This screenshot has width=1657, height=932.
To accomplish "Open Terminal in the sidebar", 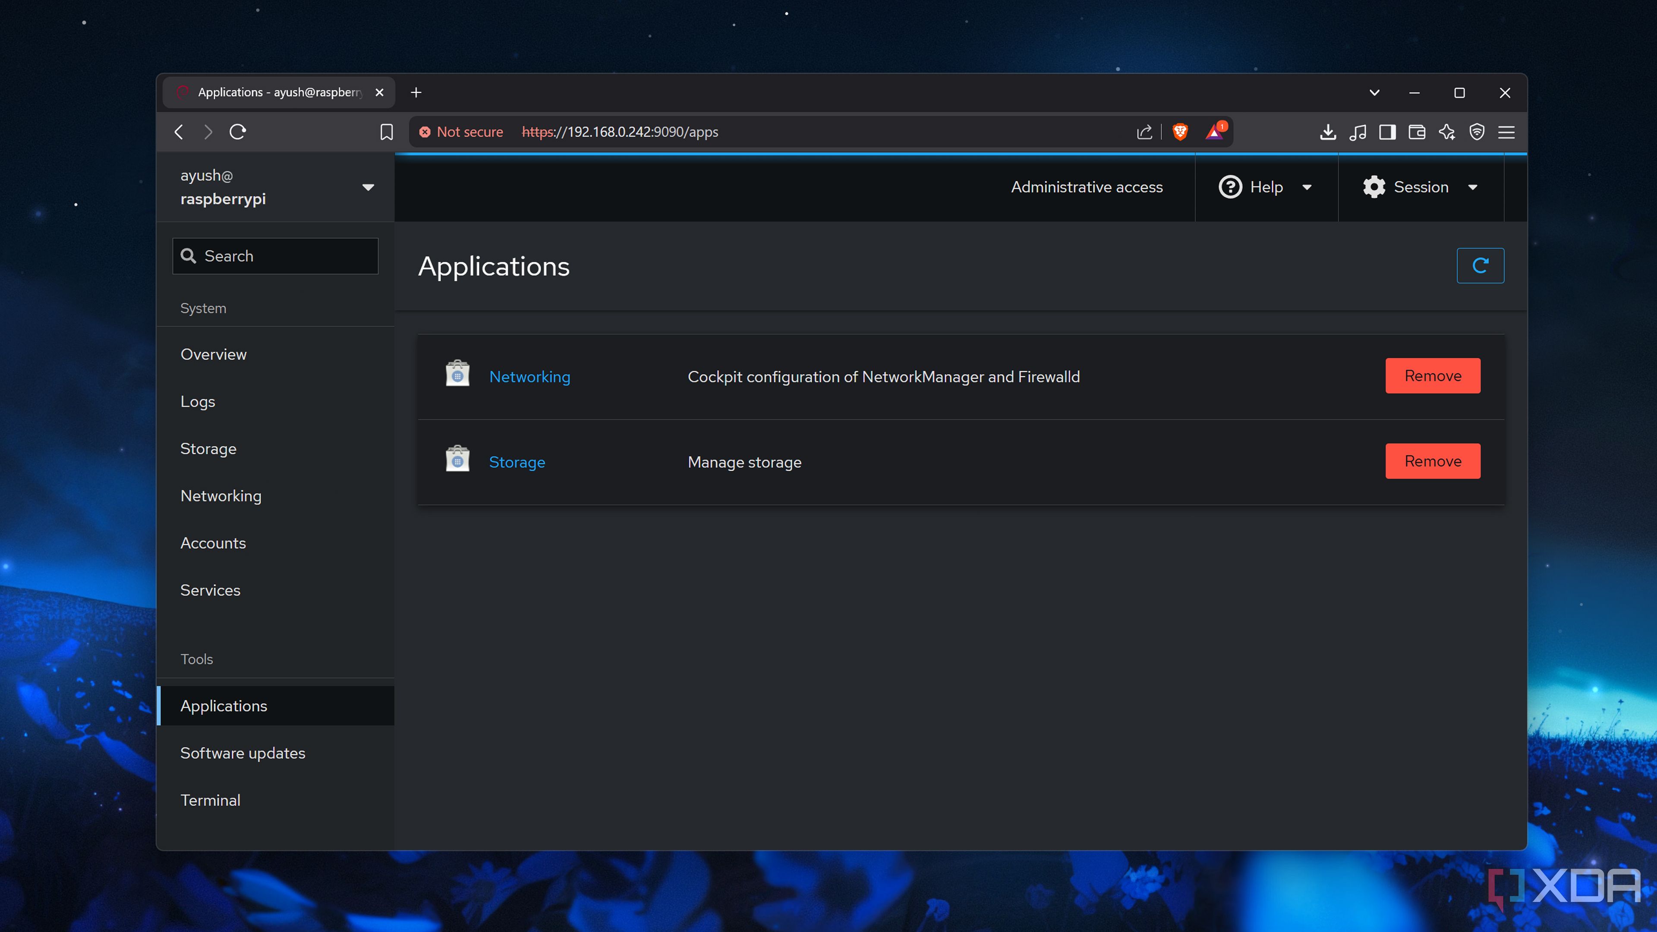I will point(275,800).
